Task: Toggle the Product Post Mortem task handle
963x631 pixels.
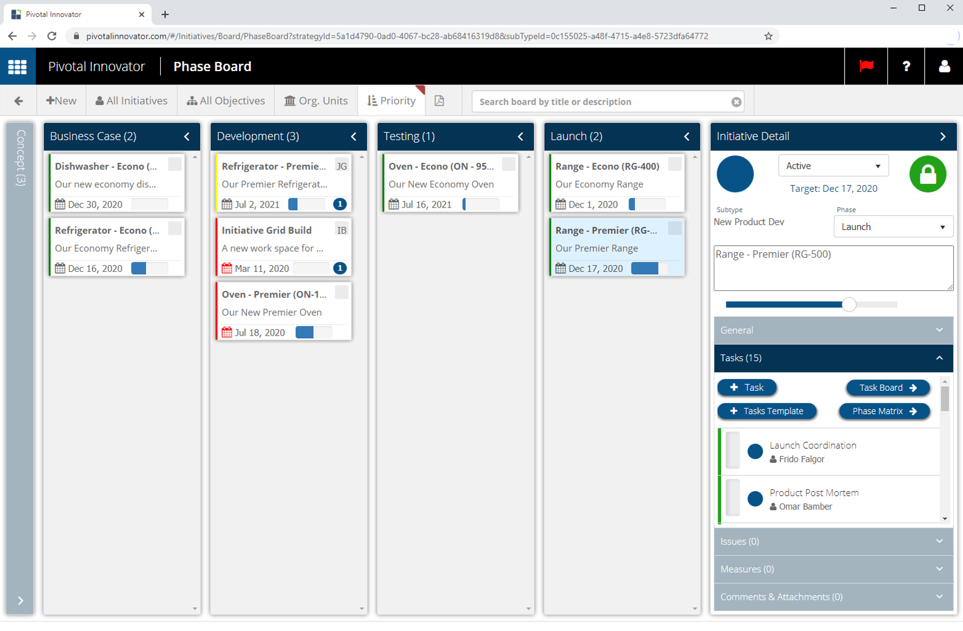Action: 733,498
